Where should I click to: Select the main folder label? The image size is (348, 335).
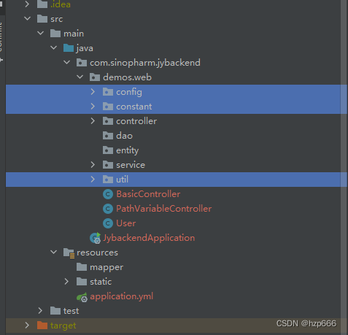click(x=74, y=34)
